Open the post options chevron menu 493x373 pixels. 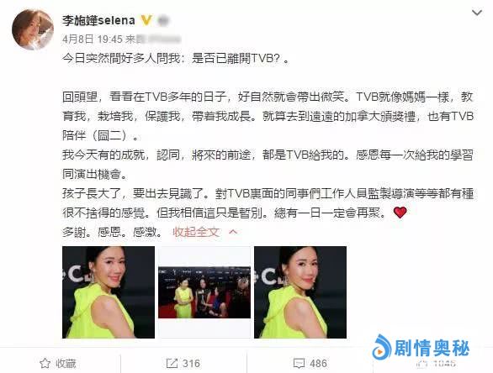coord(477,13)
